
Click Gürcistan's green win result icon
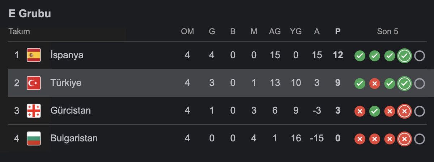(374, 111)
